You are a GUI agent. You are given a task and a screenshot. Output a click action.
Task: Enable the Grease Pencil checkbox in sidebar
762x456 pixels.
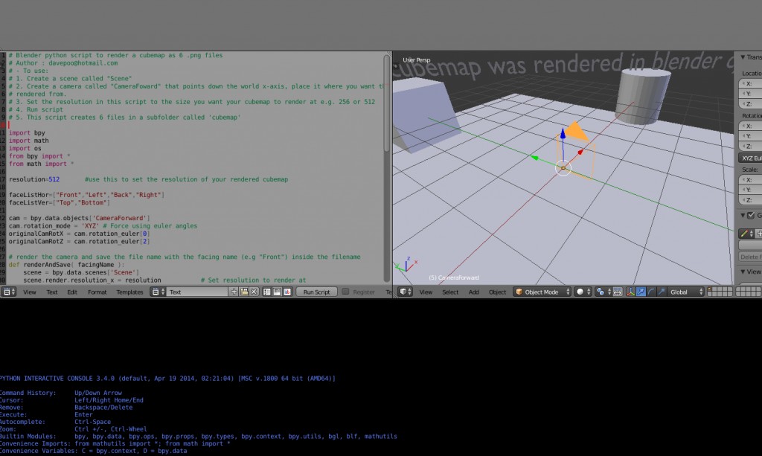pos(750,215)
